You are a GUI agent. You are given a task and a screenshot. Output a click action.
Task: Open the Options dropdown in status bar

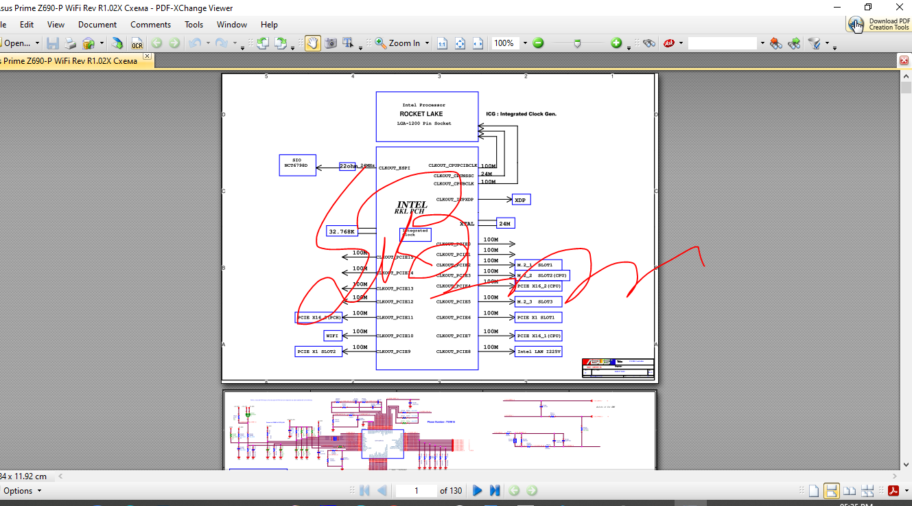(x=22, y=490)
